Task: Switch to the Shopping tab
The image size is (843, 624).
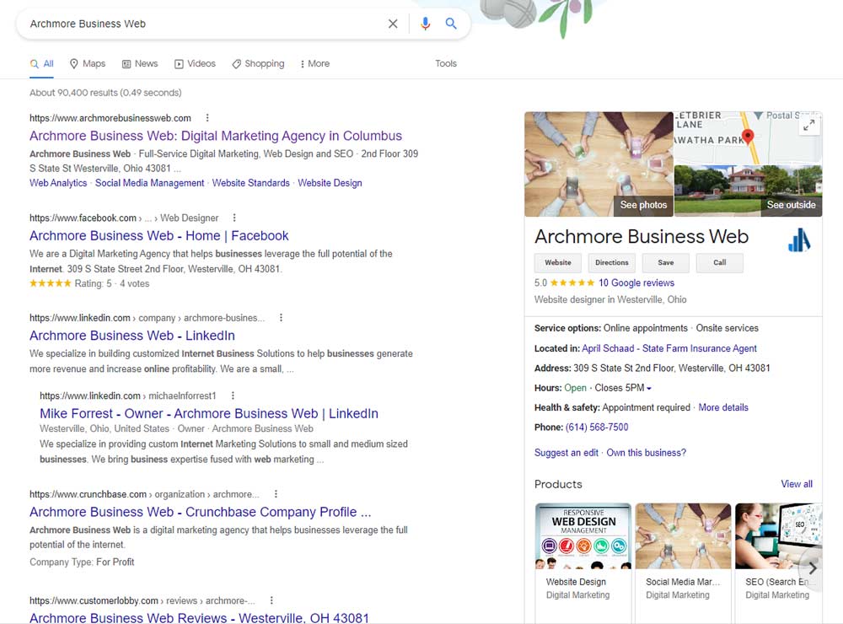Action: tap(258, 63)
